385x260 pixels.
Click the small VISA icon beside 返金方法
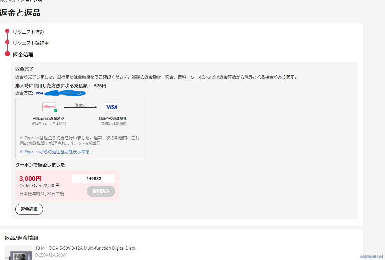pyautogui.click(x=39, y=93)
